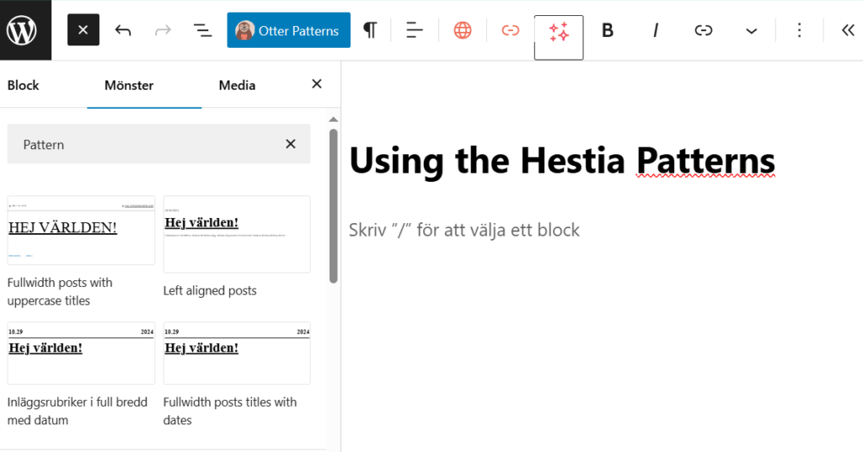Click the Redo arrow icon
Image resolution: width=863 pixels, height=452 pixels.
pyautogui.click(x=163, y=30)
